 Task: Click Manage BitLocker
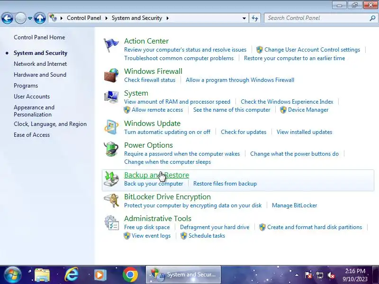pos(294,205)
